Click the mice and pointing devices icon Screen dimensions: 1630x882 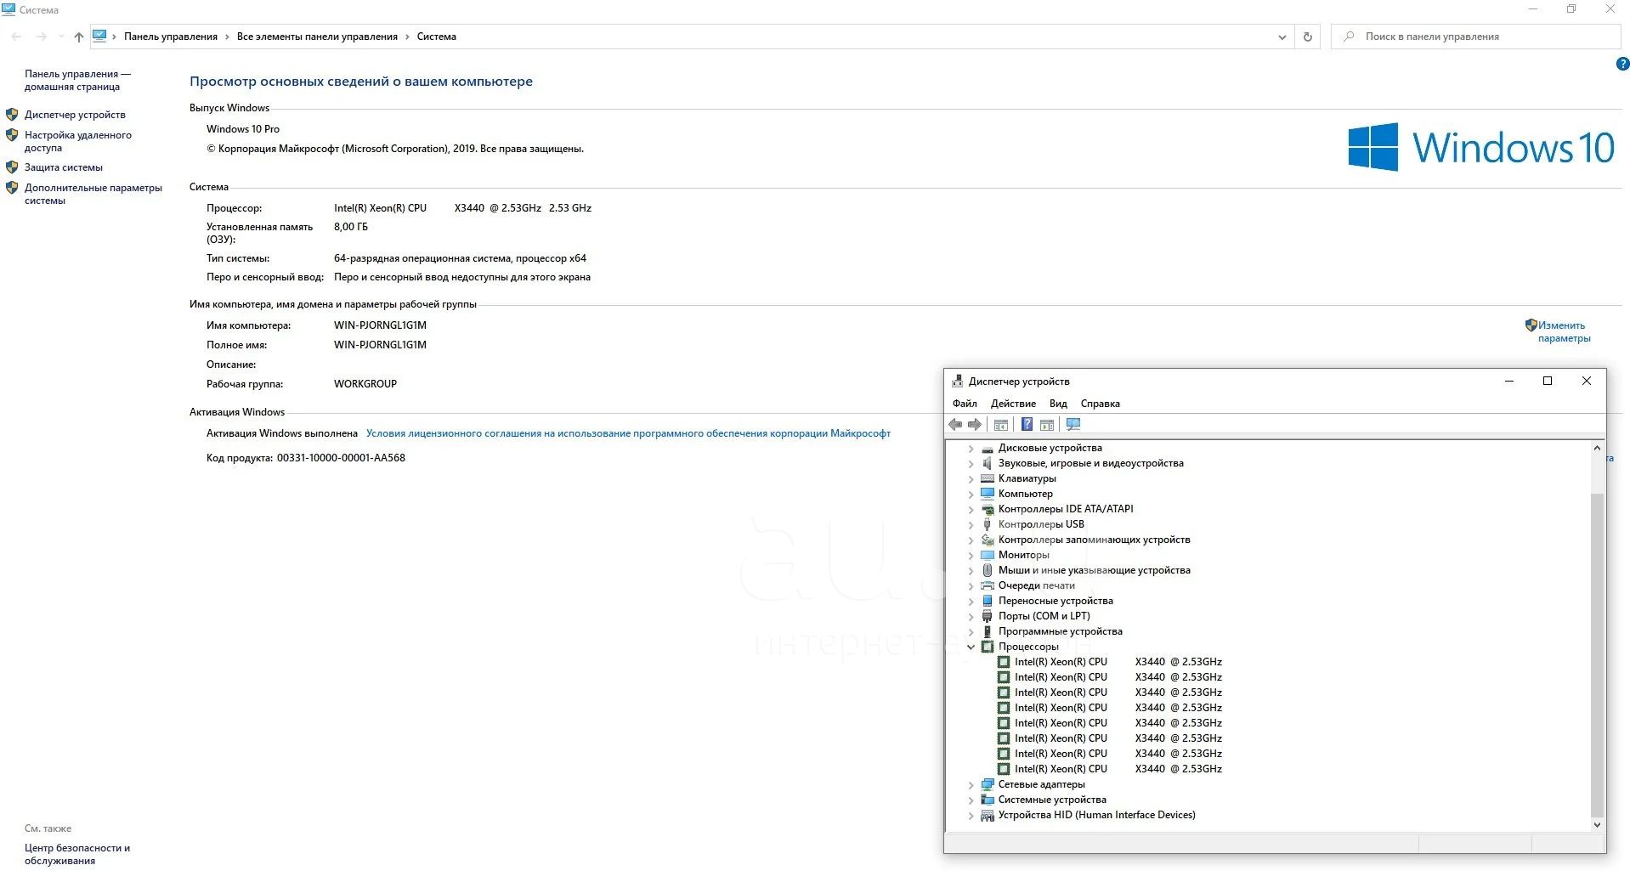988,571
